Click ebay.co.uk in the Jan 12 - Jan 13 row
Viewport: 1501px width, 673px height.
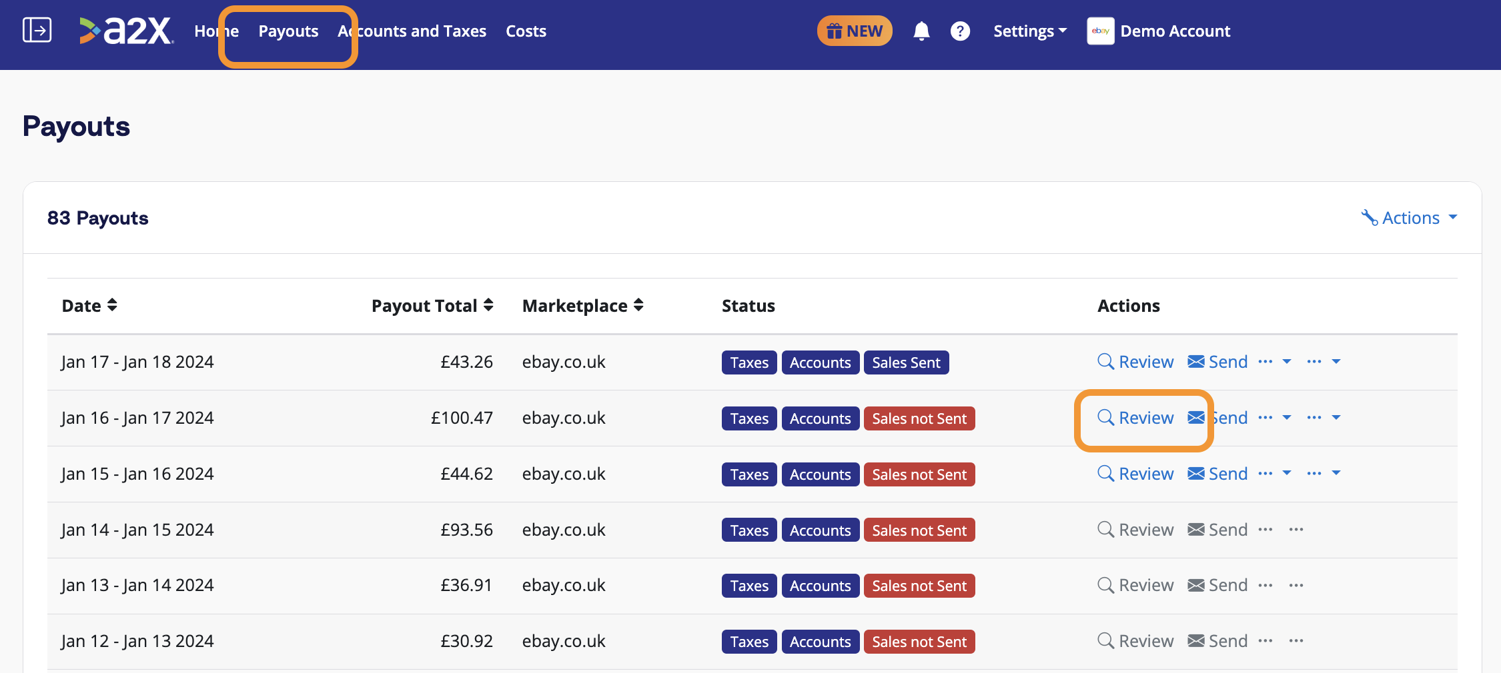(x=564, y=641)
